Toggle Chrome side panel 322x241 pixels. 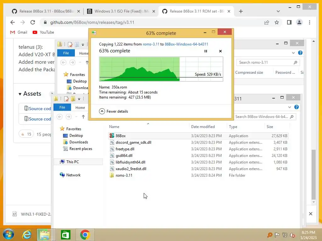289,22
